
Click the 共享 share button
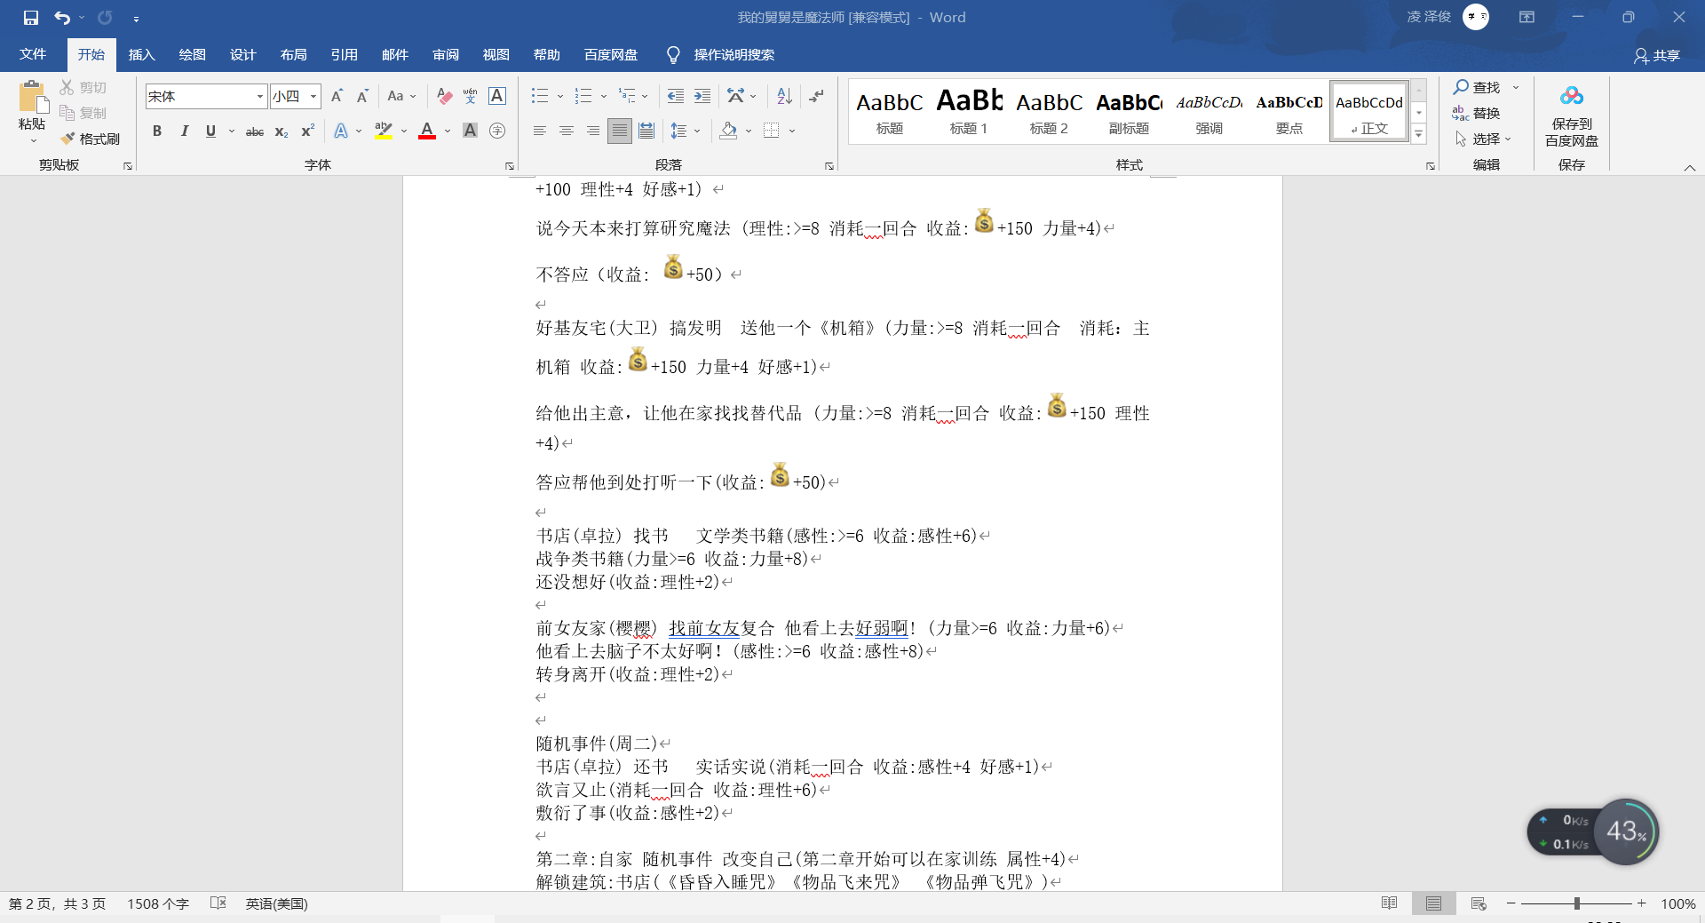(1657, 56)
